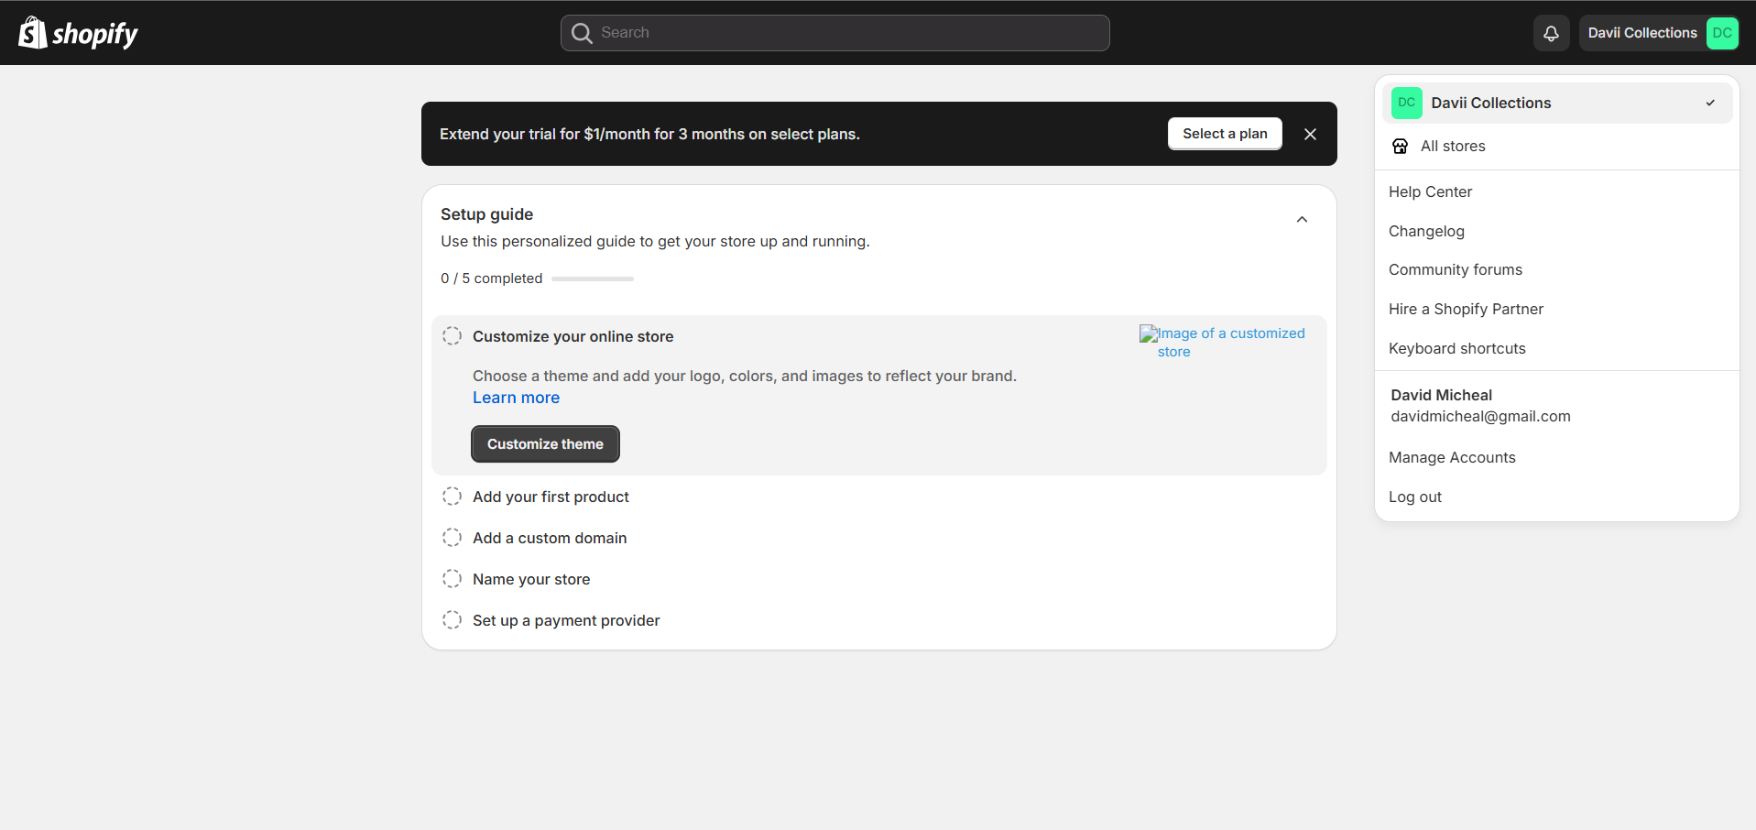
Task: Open Changelog
Action: 1426,231
